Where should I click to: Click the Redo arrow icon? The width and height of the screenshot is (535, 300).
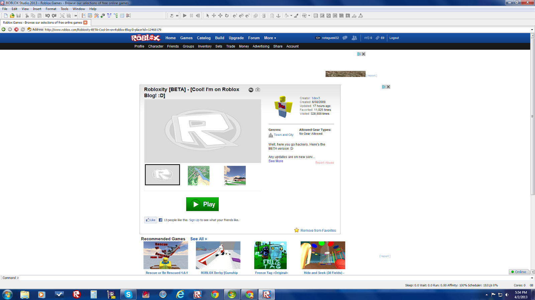(x=54, y=16)
